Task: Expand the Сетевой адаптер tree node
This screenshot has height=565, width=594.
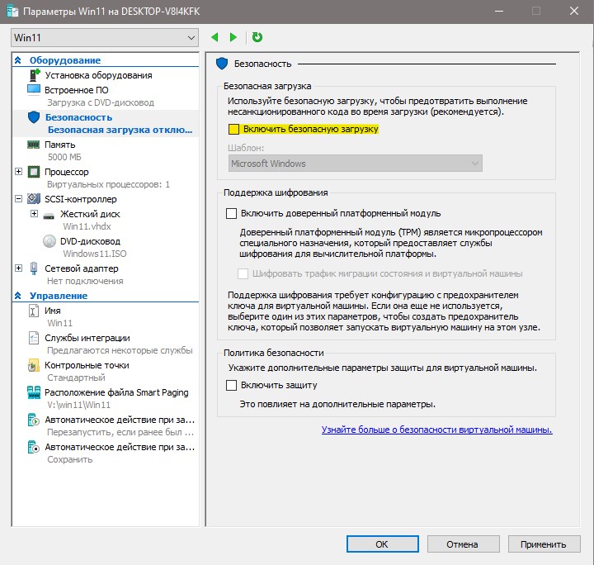Action: 18,268
